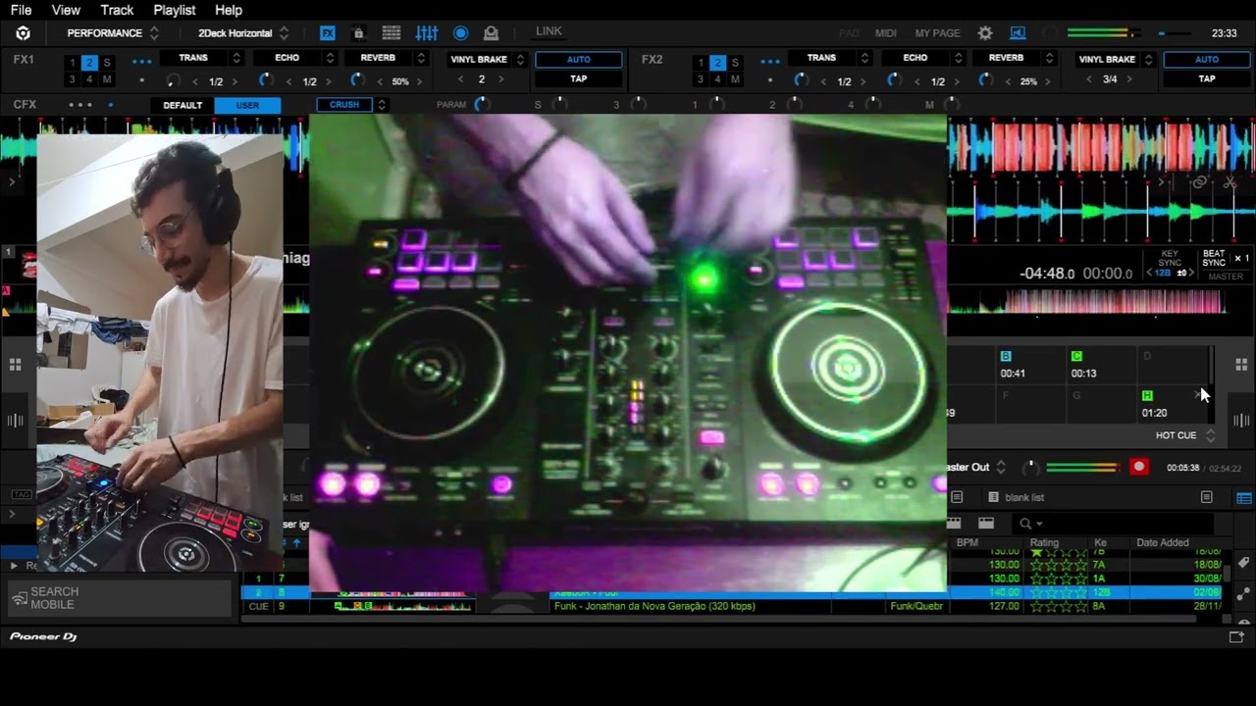Viewport: 1256px width, 706px height.
Task: Toggle FX1 master M assign button
Action: point(107,79)
